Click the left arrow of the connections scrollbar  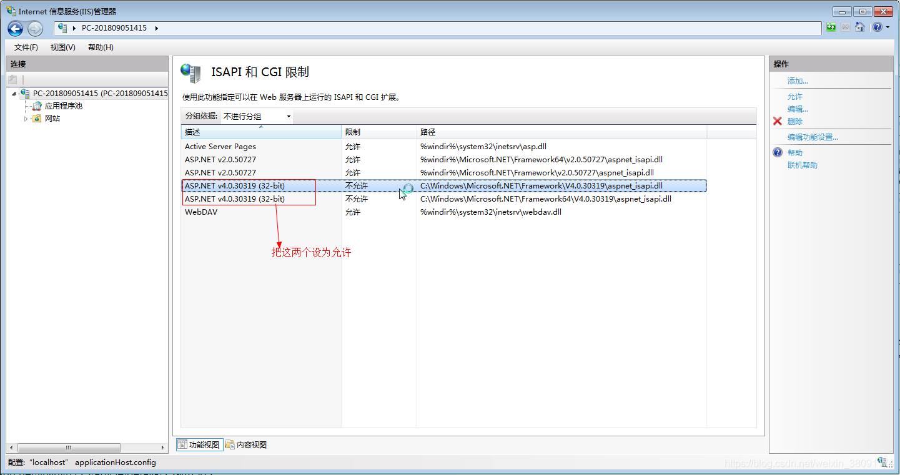coord(11,448)
